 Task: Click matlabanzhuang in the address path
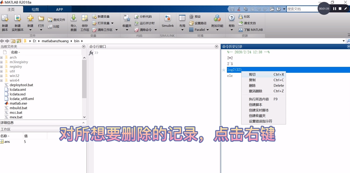[x=55, y=41]
